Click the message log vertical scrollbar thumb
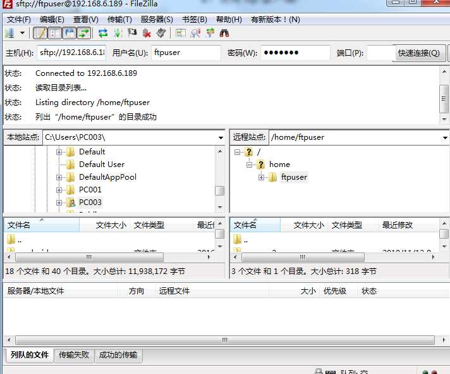Screen dimensions: 450x374 (444, 99)
